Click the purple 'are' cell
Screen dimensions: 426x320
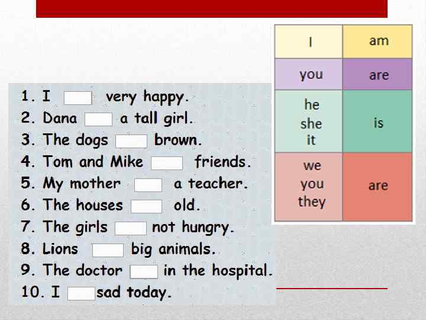(378, 75)
